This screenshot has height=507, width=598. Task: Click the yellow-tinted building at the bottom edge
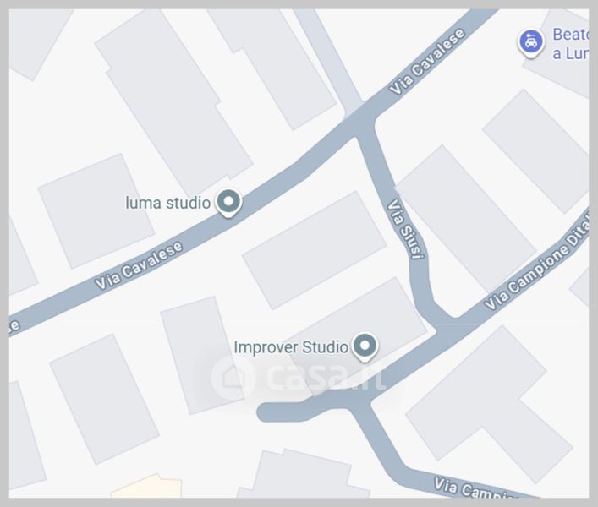pyautogui.click(x=147, y=487)
